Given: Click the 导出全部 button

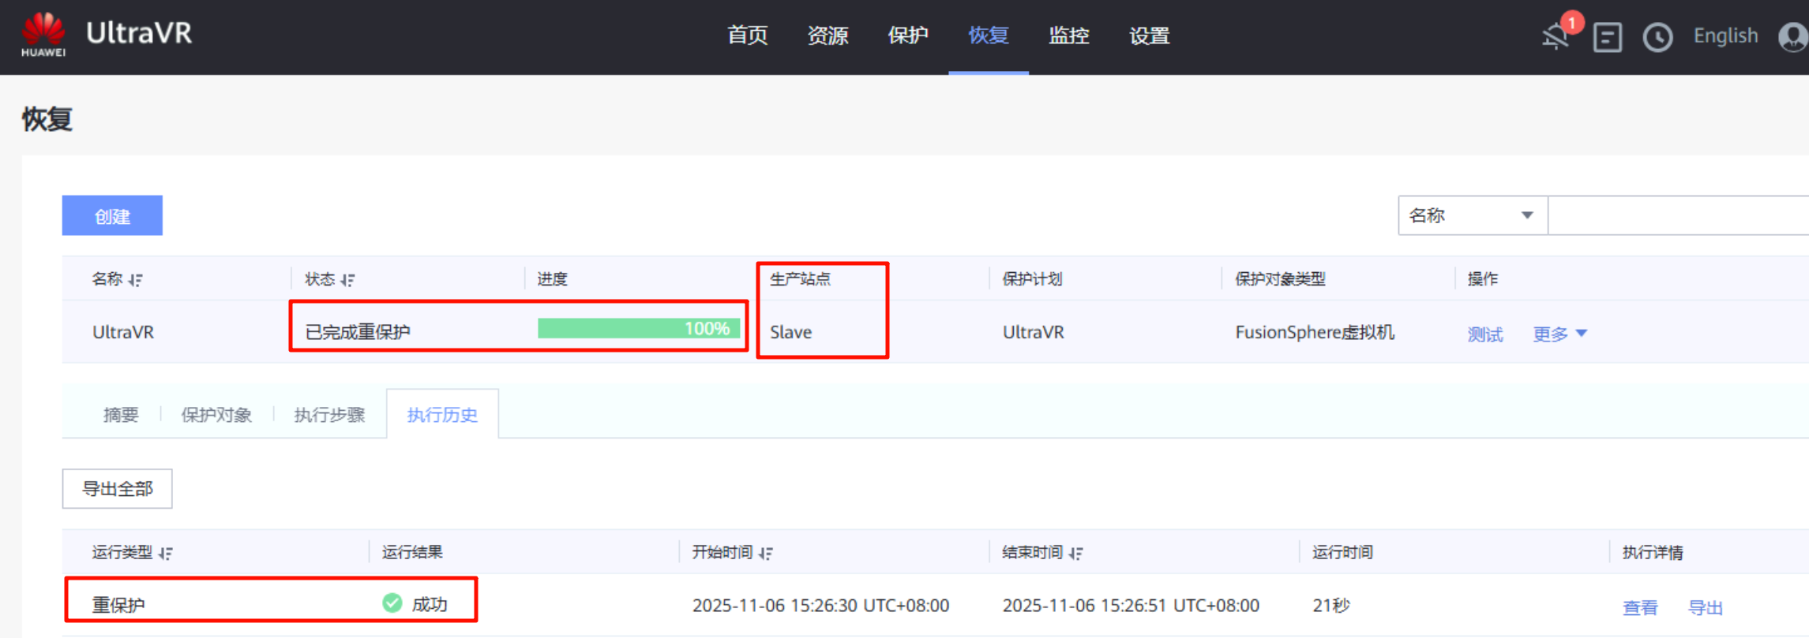Looking at the screenshot, I should click(x=118, y=489).
